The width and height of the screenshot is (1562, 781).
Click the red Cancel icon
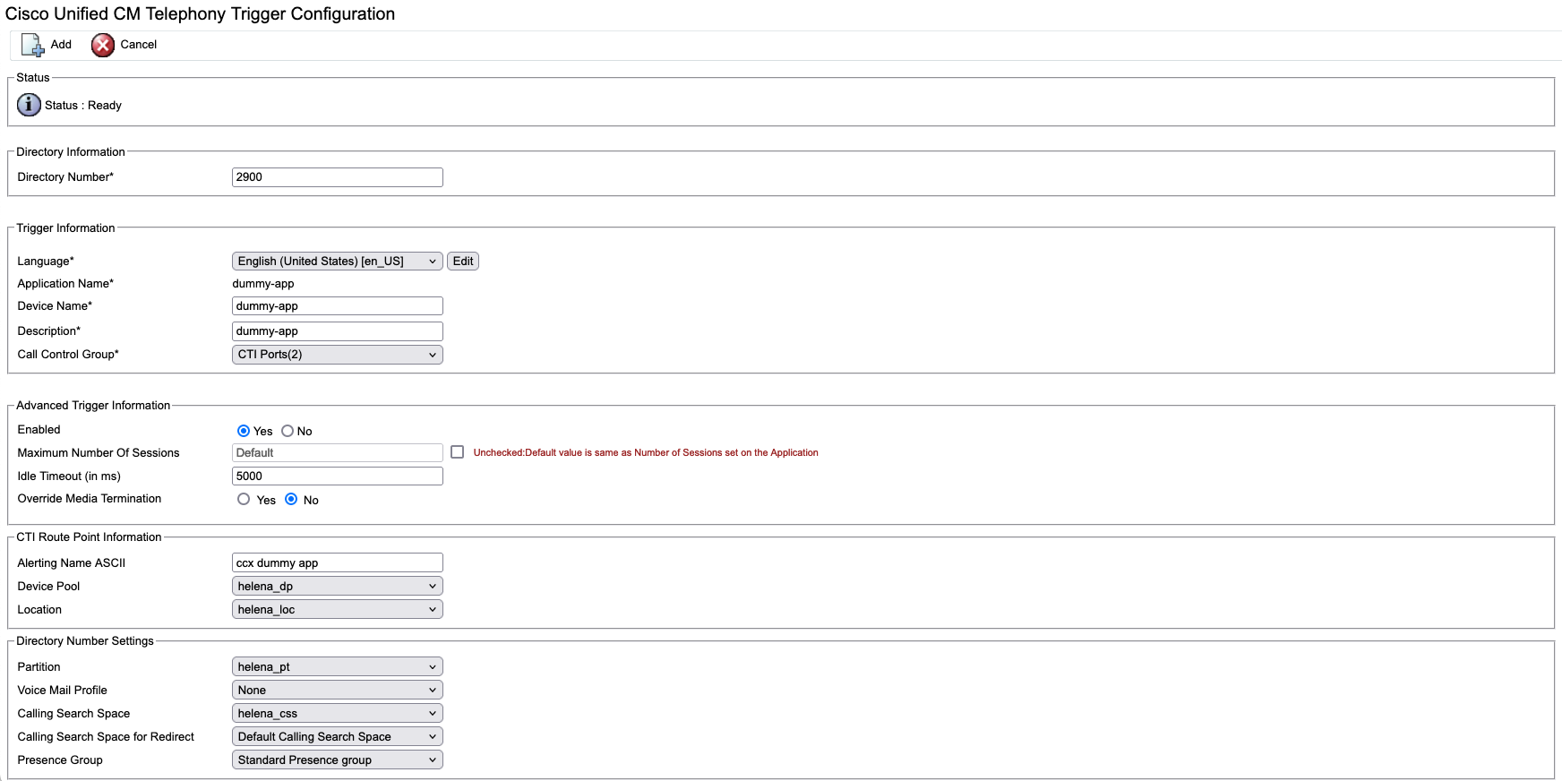pyautogui.click(x=103, y=45)
